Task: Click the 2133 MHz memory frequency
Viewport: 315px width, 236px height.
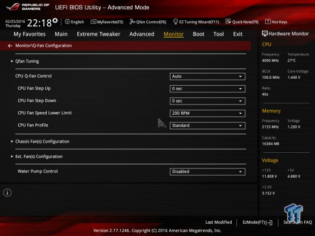Action: pos(270,127)
